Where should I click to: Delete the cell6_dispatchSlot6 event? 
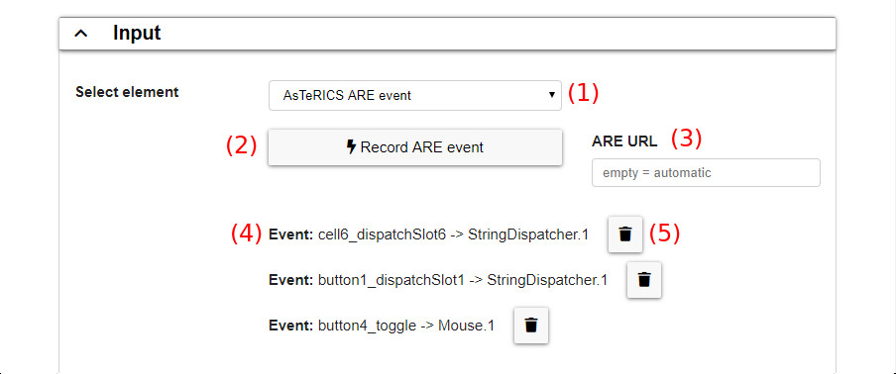(x=625, y=234)
